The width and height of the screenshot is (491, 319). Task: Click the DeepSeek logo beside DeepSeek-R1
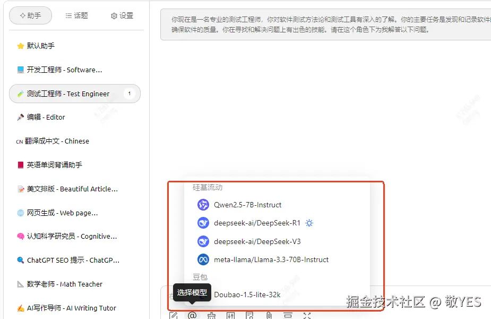(203, 223)
